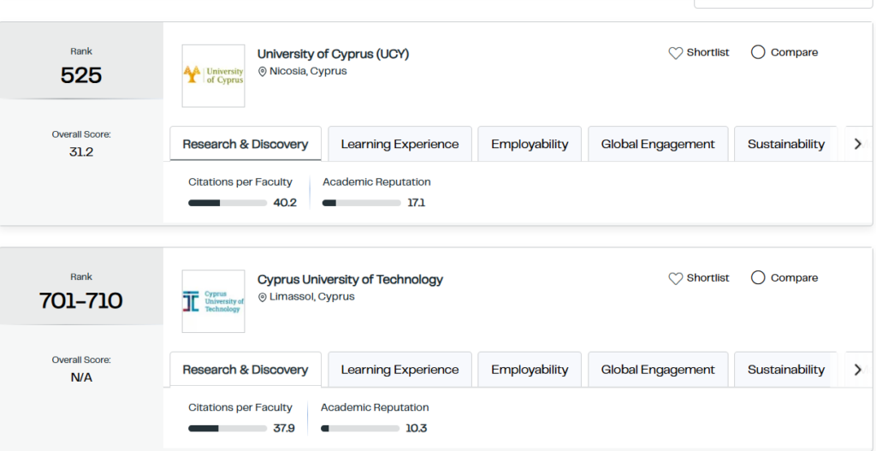The width and height of the screenshot is (876, 451).
Task: Click the overall score value 31.2
Action: click(x=81, y=152)
